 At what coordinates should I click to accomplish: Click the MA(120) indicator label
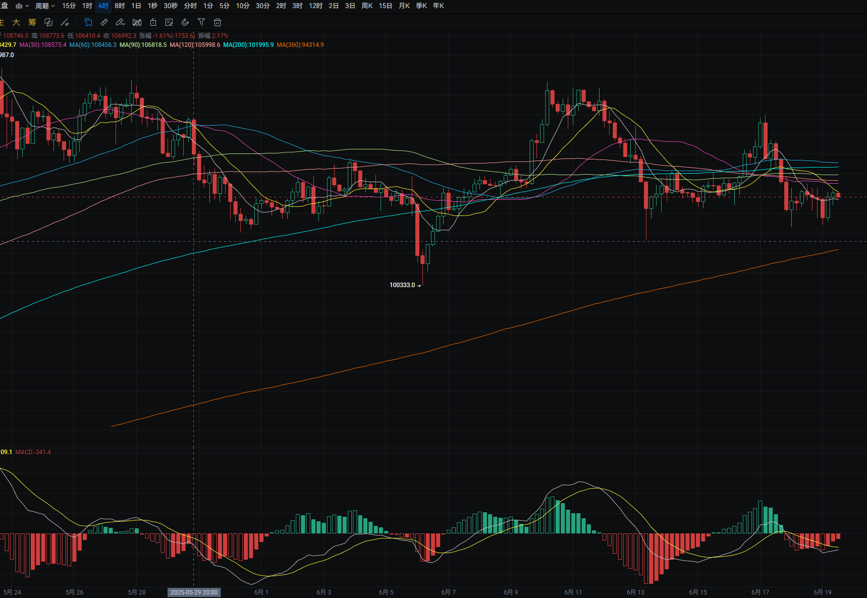pos(195,45)
